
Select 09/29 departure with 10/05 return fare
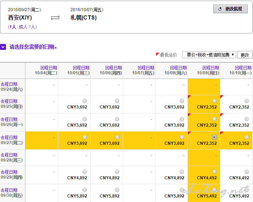(85, 172)
